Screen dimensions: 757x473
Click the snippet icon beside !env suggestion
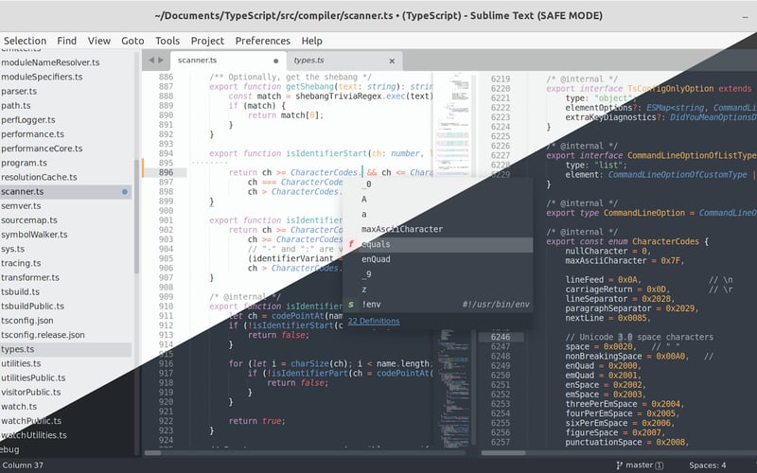click(x=351, y=305)
